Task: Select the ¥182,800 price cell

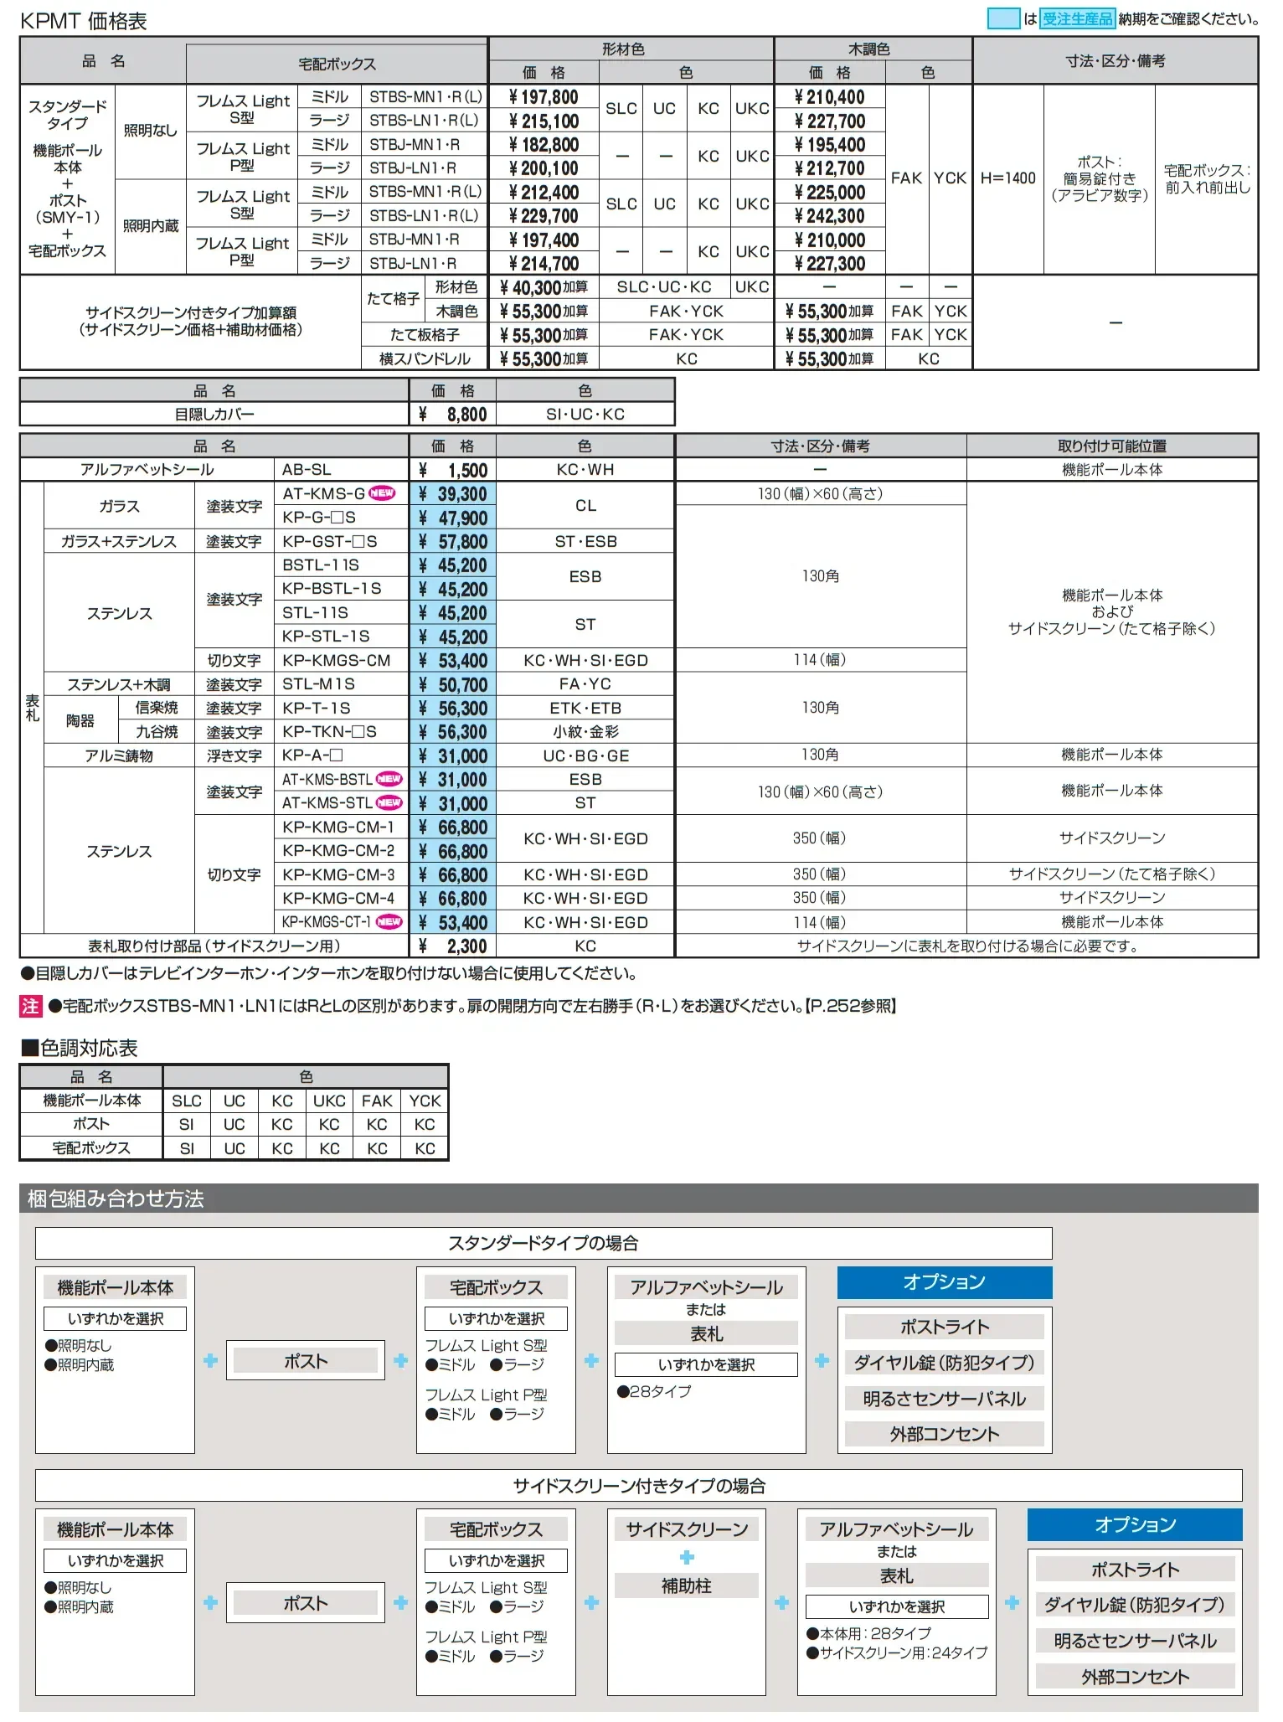Action: 544,145
